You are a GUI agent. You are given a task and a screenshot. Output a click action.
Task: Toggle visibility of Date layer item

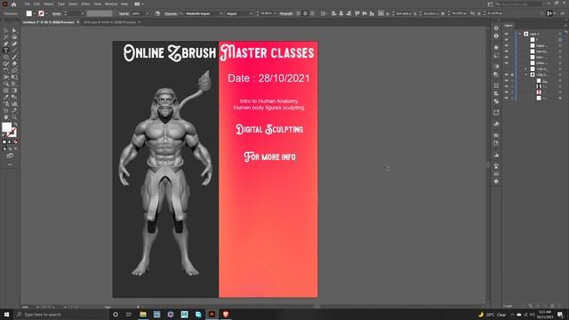point(507,57)
